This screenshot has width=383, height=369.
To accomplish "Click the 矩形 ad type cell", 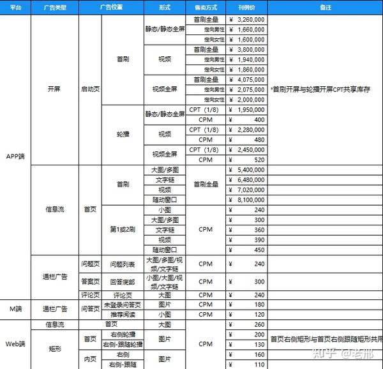I will click(x=55, y=349).
